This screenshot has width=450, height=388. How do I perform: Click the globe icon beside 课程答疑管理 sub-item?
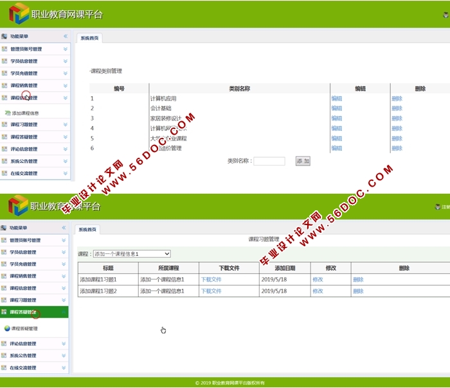pos(7,328)
